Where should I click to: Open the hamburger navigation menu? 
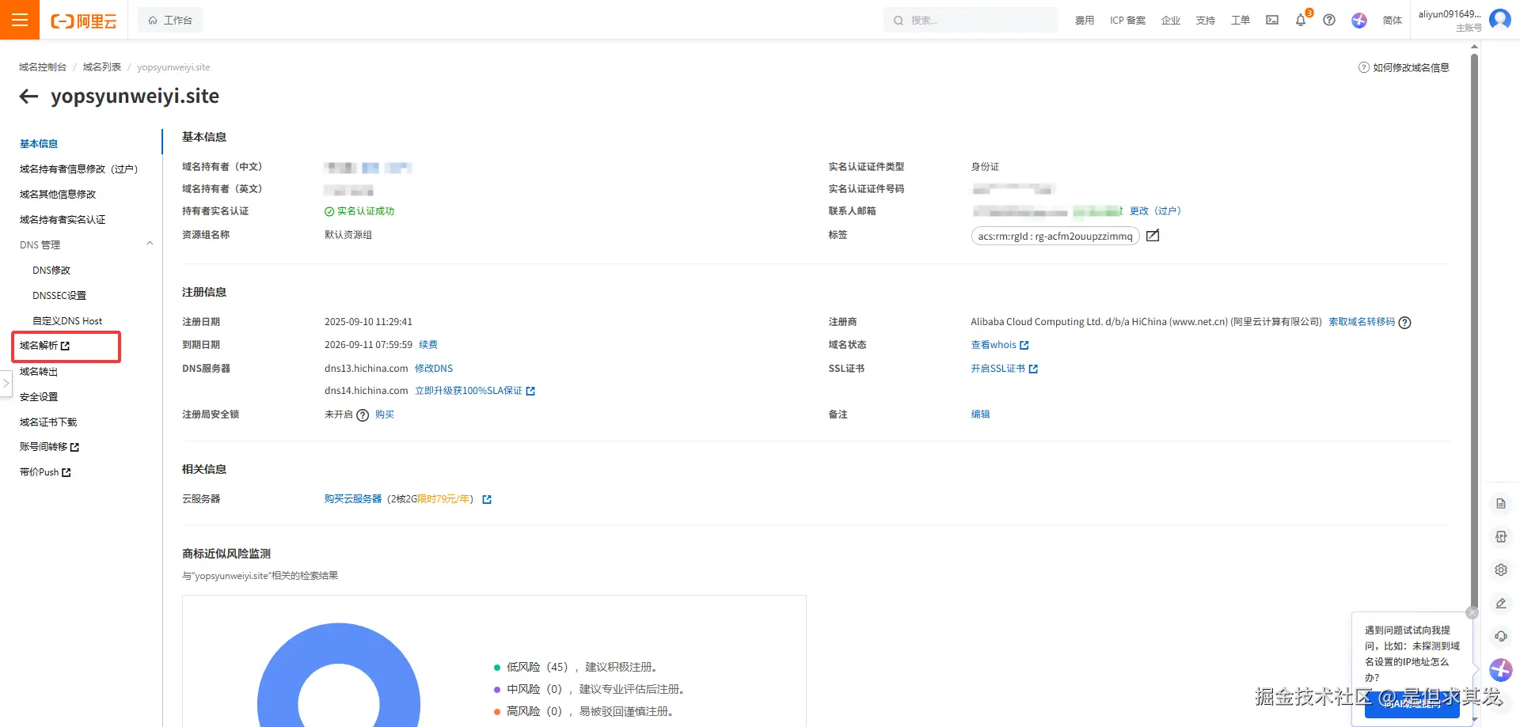click(x=20, y=20)
